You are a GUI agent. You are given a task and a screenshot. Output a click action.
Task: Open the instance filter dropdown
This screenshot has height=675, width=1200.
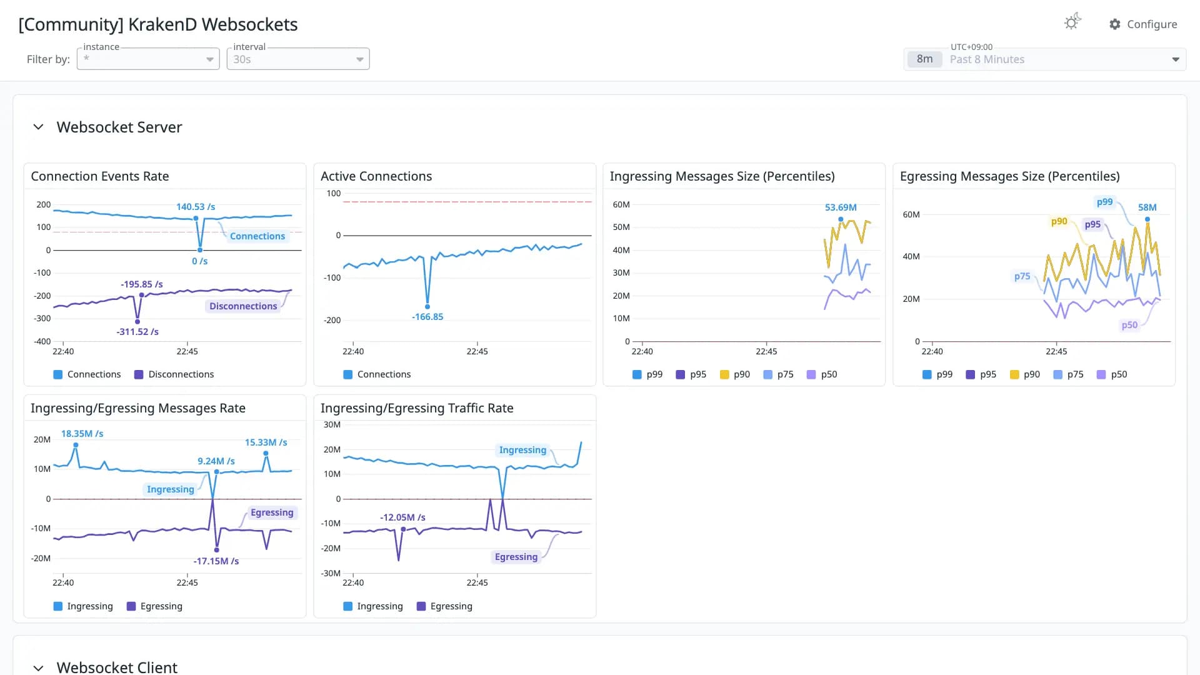coord(148,59)
